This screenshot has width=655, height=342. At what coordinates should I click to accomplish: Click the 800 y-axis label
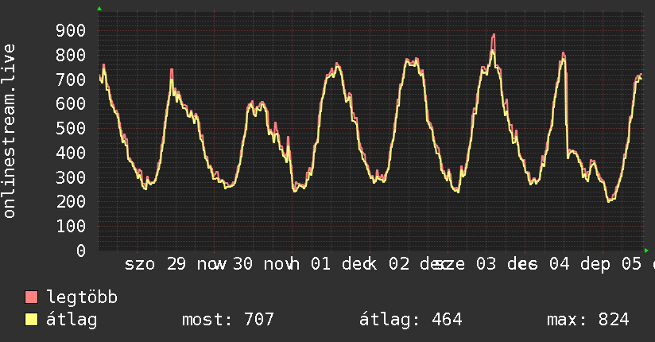pos(71,55)
